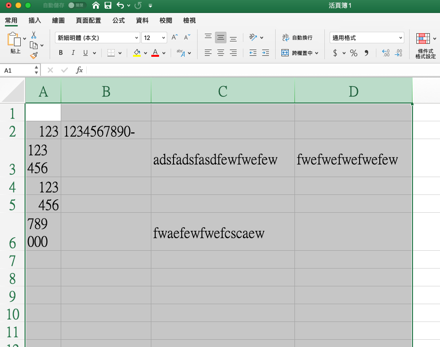Expand borders dropdown arrow

(120, 53)
